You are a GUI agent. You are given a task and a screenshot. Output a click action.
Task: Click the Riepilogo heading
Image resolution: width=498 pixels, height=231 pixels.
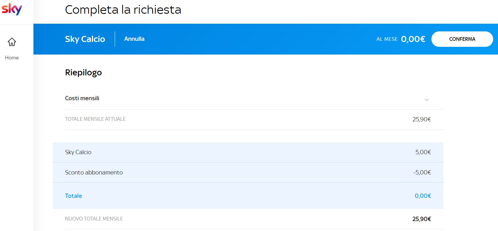[x=83, y=73]
